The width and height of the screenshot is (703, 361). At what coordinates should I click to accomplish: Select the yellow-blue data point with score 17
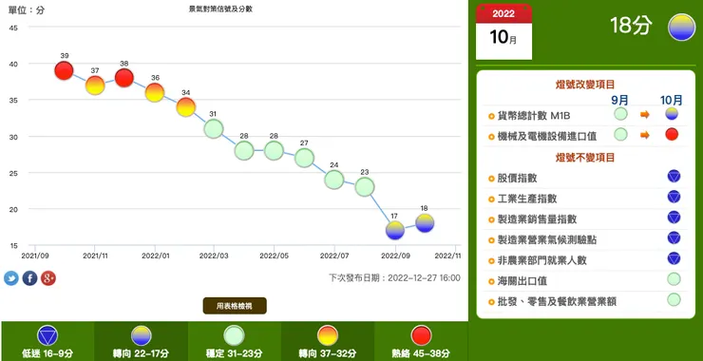[394, 231]
